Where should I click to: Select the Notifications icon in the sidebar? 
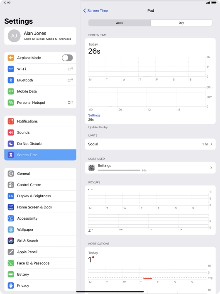11,121
